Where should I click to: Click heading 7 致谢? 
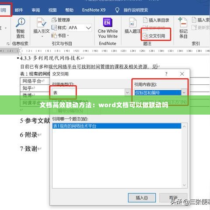coord(29,149)
